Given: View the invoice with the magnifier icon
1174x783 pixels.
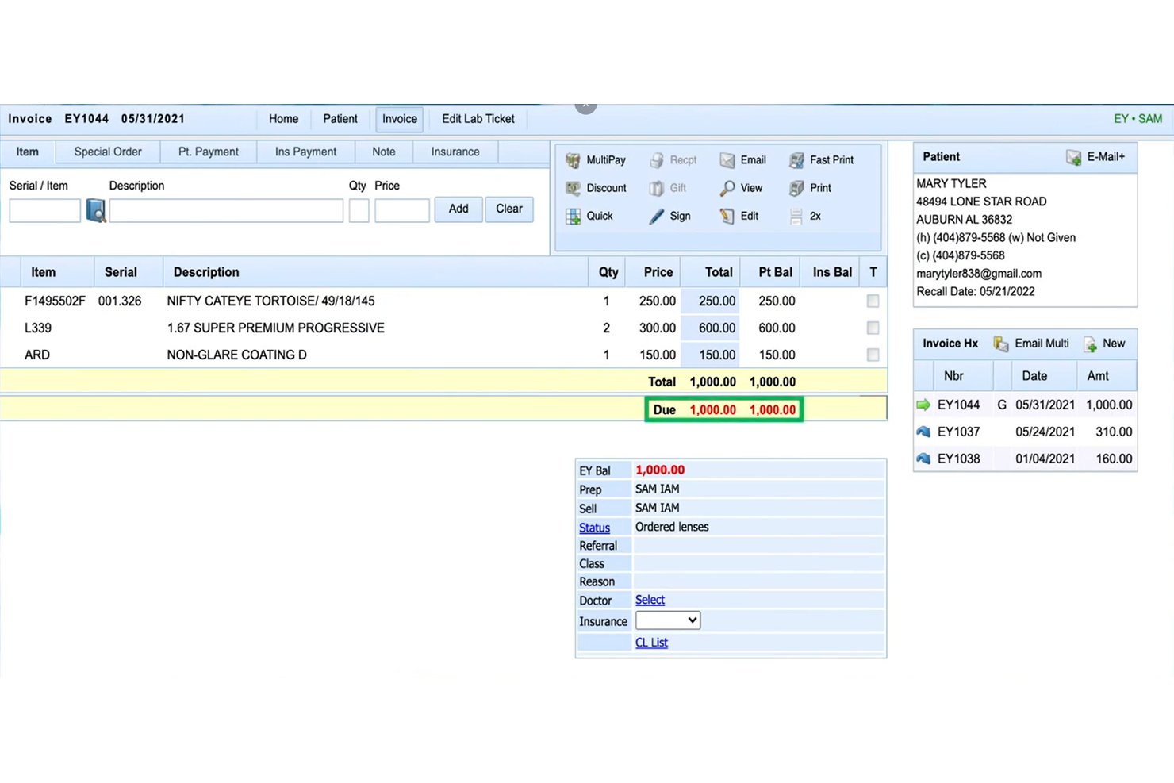Looking at the screenshot, I should tap(727, 188).
